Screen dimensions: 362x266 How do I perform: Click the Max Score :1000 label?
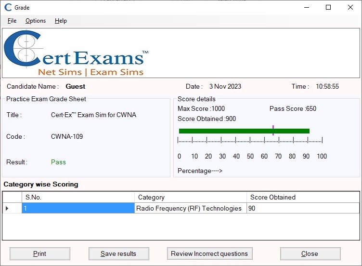tap(201, 108)
